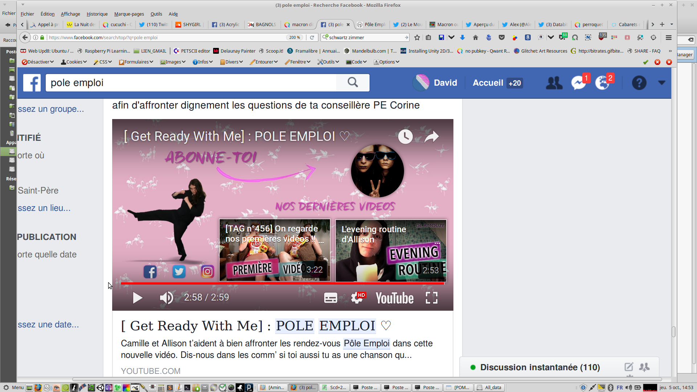This screenshot has height=392, width=697.
Task: Switch to the Pôle Emploi browser tab
Action: tap(372, 24)
